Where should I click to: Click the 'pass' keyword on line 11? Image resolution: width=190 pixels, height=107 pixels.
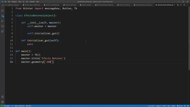[x=30, y=44]
